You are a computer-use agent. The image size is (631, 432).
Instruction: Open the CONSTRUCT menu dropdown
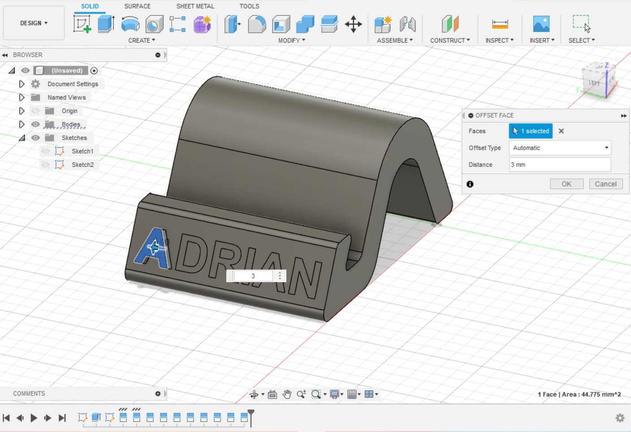pyautogui.click(x=450, y=40)
